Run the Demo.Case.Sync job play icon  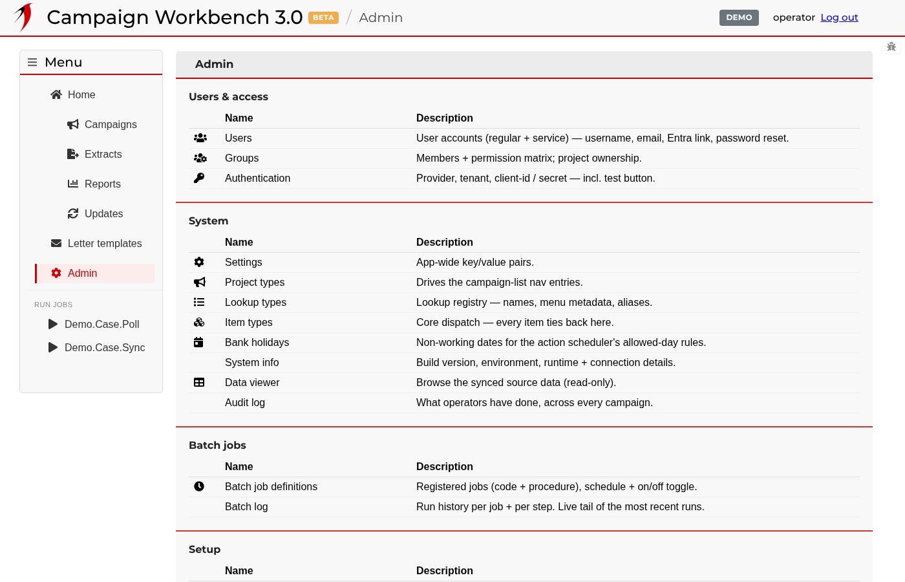53,347
